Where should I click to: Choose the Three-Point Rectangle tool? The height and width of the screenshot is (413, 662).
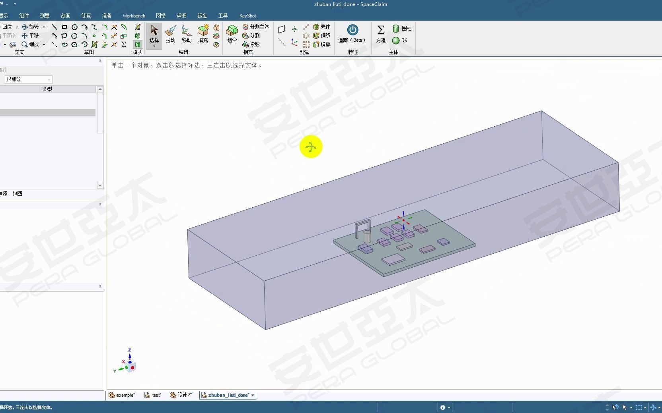click(64, 36)
